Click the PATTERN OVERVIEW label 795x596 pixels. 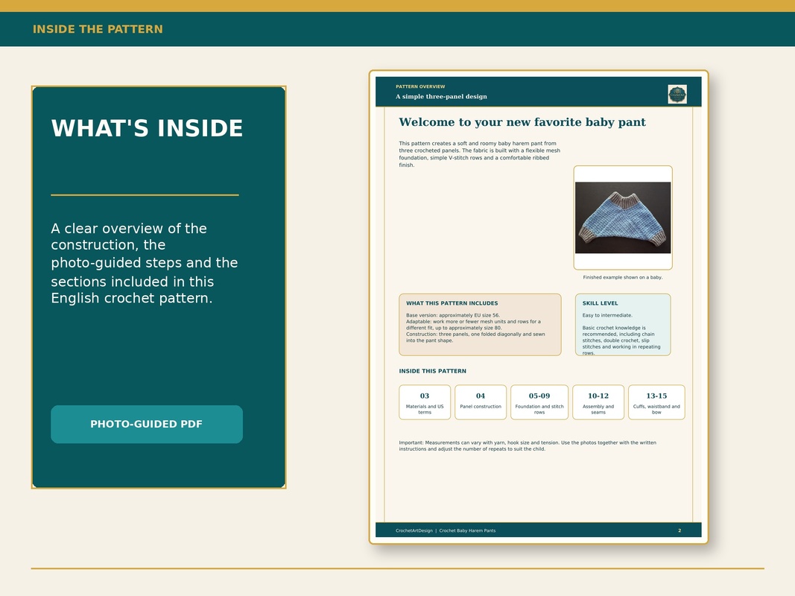point(420,86)
